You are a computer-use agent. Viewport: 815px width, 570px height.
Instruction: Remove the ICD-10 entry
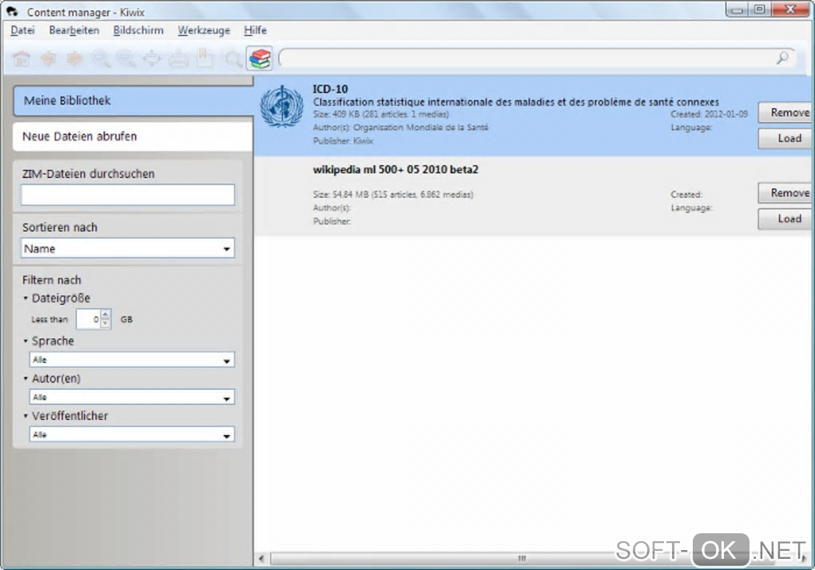pos(786,112)
